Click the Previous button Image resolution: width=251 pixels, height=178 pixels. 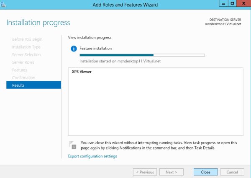(145, 172)
